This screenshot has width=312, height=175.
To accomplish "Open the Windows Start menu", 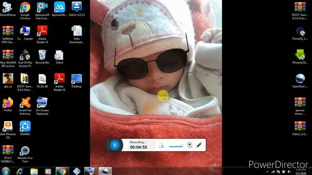I will pos(5,171).
